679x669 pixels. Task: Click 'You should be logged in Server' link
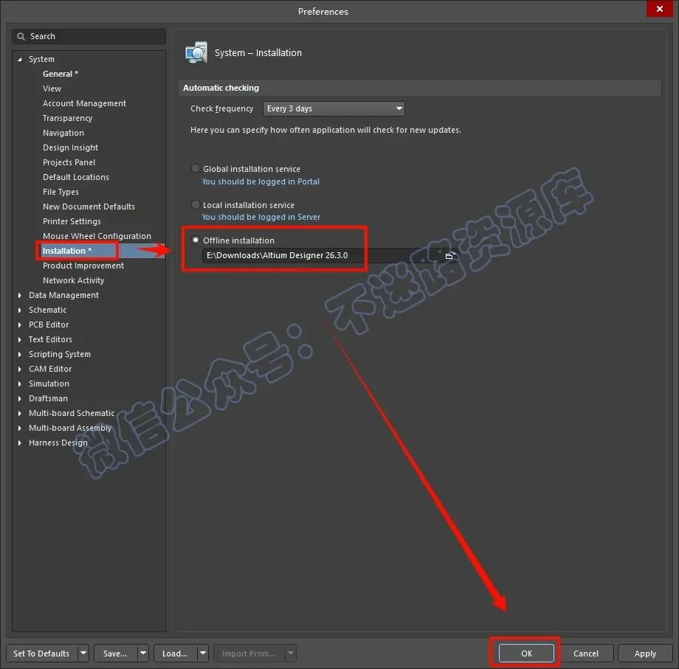pyautogui.click(x=261, y=218)
